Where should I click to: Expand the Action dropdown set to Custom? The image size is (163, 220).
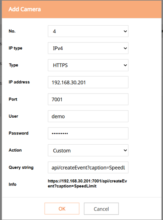tap(88, 151)
